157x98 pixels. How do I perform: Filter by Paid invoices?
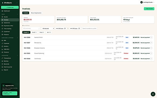(x=42, y=32)
